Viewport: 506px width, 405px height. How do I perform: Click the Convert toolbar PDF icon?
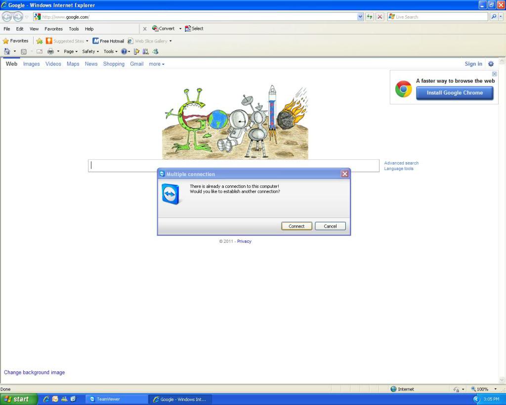click(x=155, y=28)
